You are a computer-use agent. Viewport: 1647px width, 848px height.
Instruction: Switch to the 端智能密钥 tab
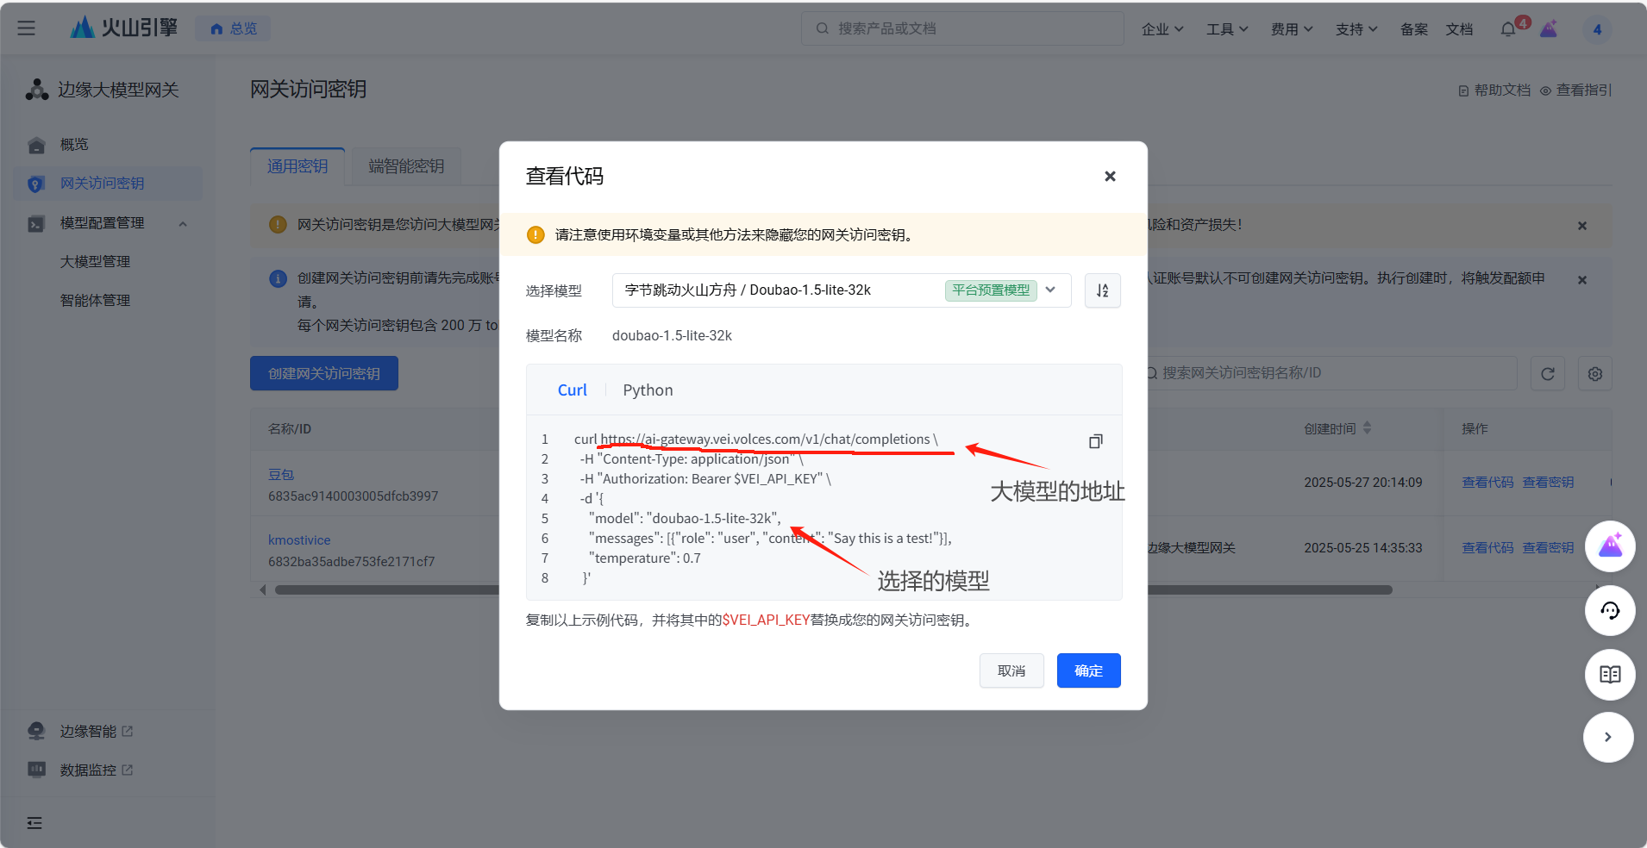point(406,166)
